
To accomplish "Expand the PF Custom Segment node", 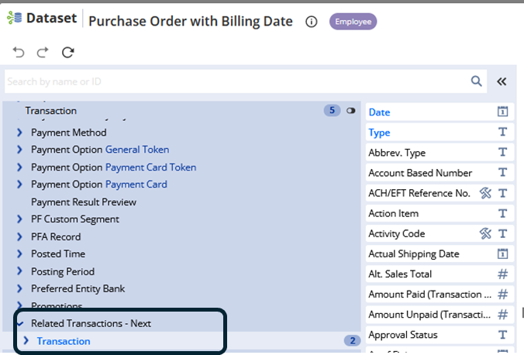I will pos(19,219).
